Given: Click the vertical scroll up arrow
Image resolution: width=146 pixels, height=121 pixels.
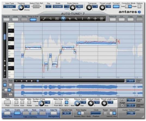Looking at the screenshot, I should (5, 61).
